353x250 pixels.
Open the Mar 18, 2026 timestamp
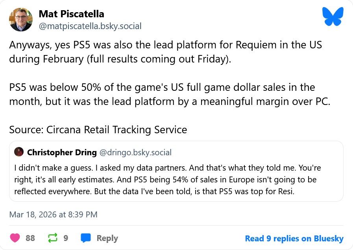click(x=53, y=215)
